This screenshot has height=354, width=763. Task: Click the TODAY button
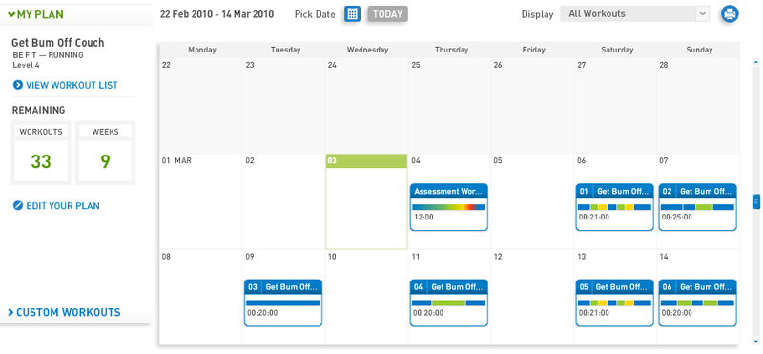388,14
